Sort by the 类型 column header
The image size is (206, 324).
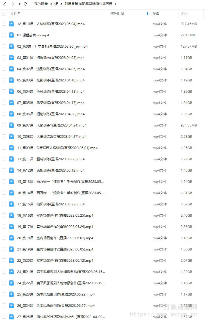tap(156, 14)
